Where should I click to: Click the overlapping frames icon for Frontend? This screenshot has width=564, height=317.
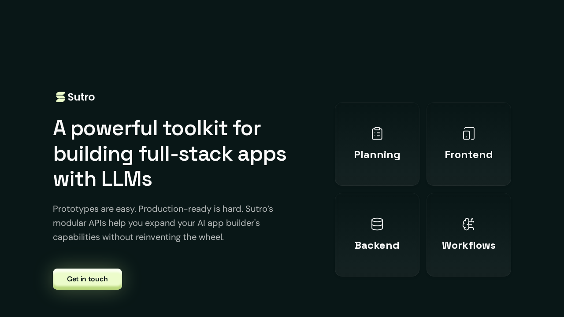[469, 133]
